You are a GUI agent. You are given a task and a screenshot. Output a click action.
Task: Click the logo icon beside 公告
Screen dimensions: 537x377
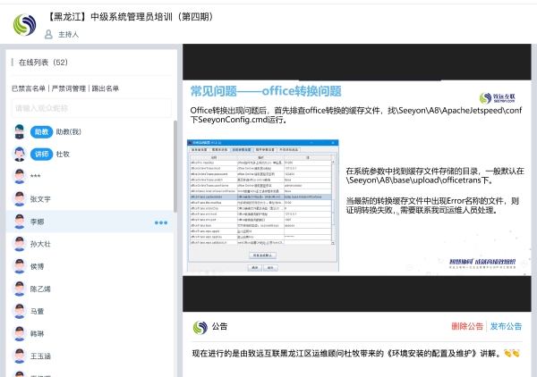click(x=200, y=328)
